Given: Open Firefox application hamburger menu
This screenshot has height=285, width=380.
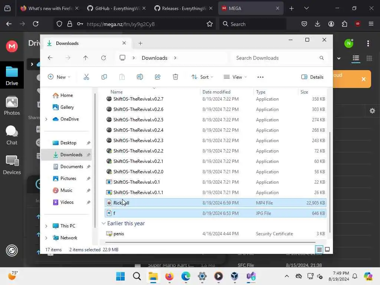Looking at the screenshot, I should click(371, 24).
